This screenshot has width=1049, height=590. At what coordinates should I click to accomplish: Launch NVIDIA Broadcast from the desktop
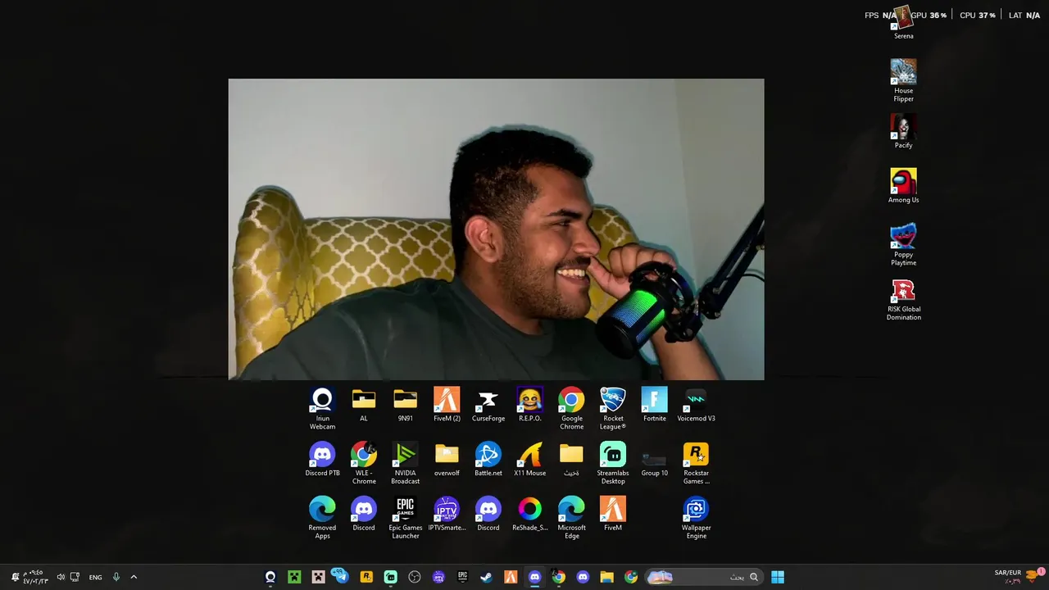tap(405, 463)
